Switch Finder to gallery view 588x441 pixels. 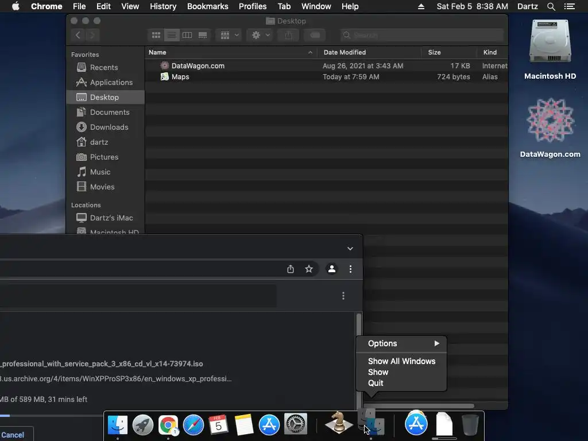coord(203,35)
